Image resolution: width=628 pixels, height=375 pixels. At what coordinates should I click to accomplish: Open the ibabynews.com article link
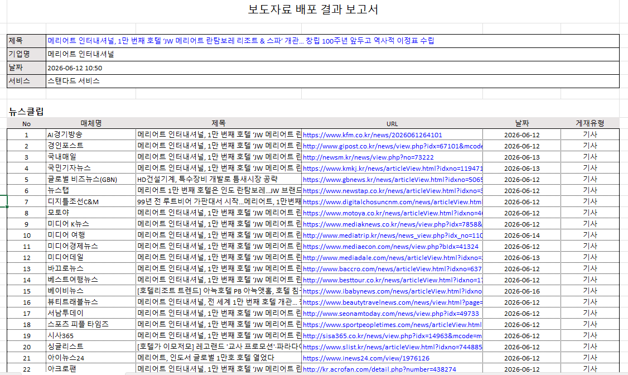point(393,291)
